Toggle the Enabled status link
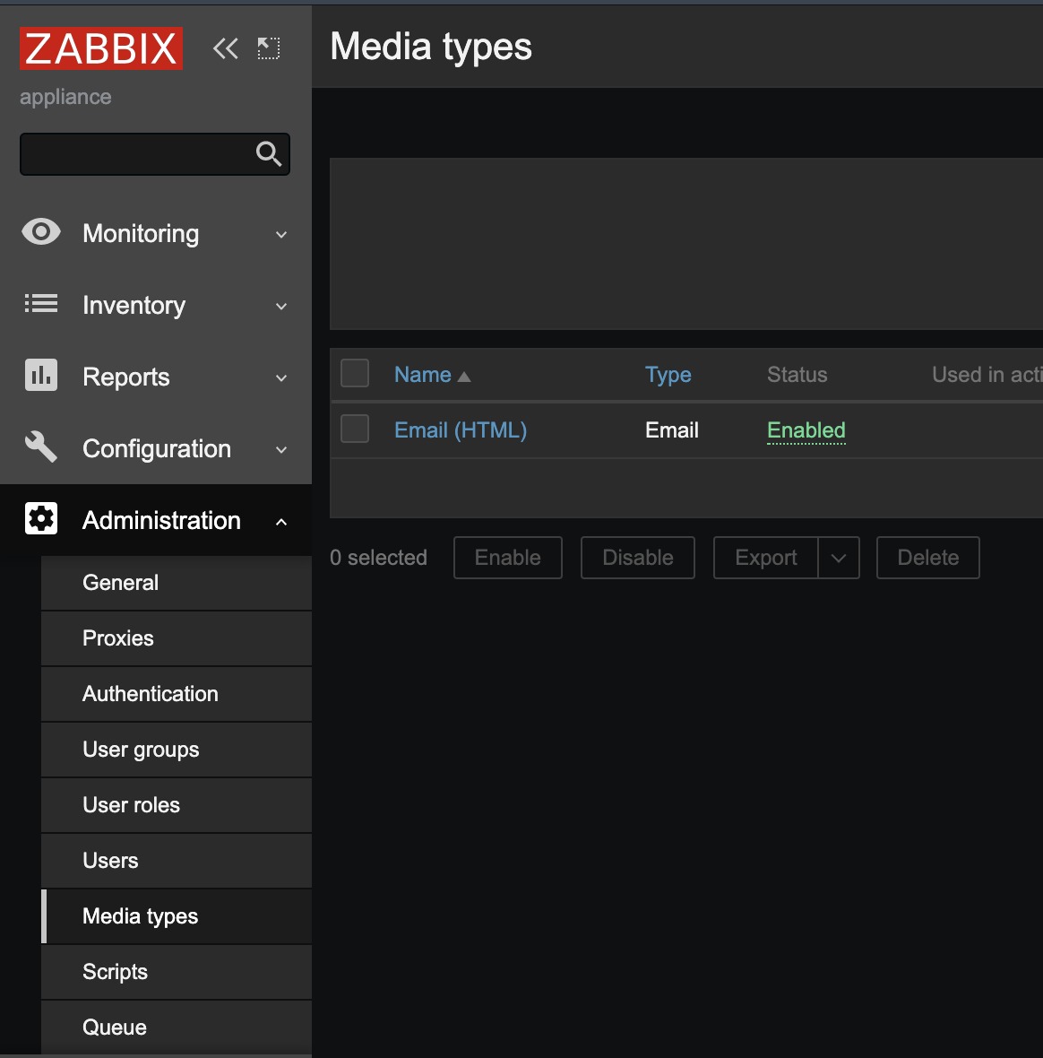 [x=806, y=430]
